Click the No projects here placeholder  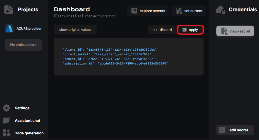tap(23, 45)
